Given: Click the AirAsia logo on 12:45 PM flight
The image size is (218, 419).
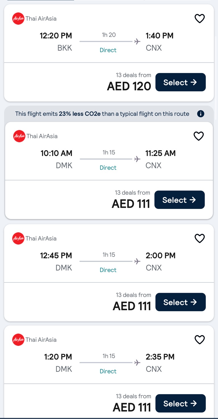Looking at the screenshot, I should (18, 239).
